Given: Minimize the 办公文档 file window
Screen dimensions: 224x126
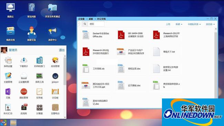Looking at the screenshot, I should (x=208, y=19).
